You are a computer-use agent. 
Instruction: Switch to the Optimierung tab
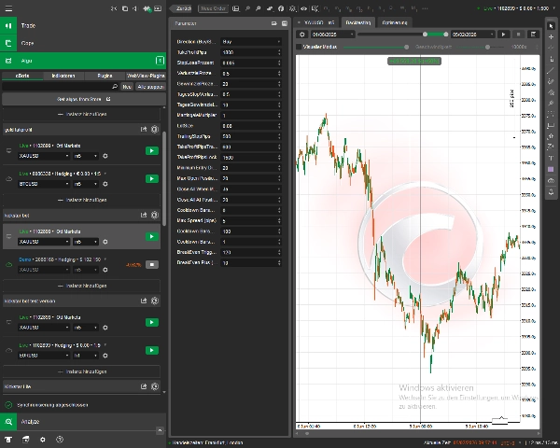[395, 21]
